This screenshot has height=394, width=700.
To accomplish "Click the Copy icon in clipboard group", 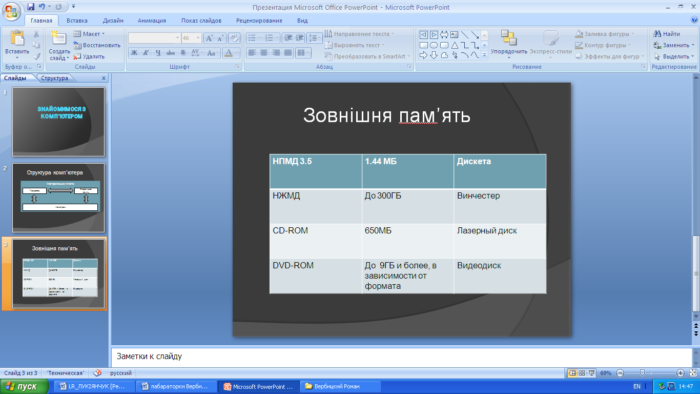I will tap(36, 45).
